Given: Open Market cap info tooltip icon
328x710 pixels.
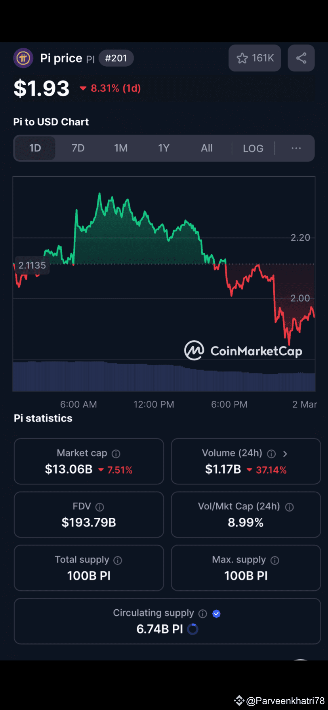Looking at the screenshot, I should (115, 453).
